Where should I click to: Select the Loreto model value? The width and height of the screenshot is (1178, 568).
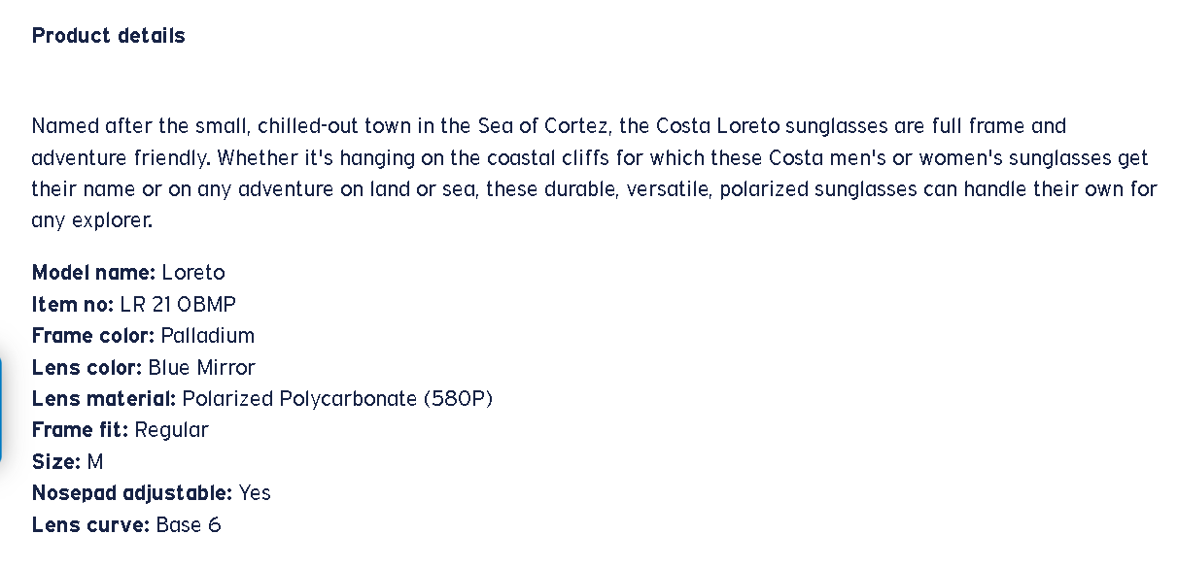point(193,273)
